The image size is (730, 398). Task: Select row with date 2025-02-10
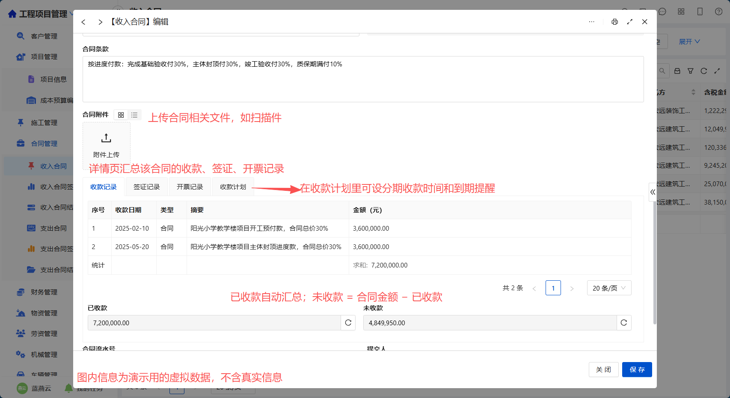coord(359,229)
